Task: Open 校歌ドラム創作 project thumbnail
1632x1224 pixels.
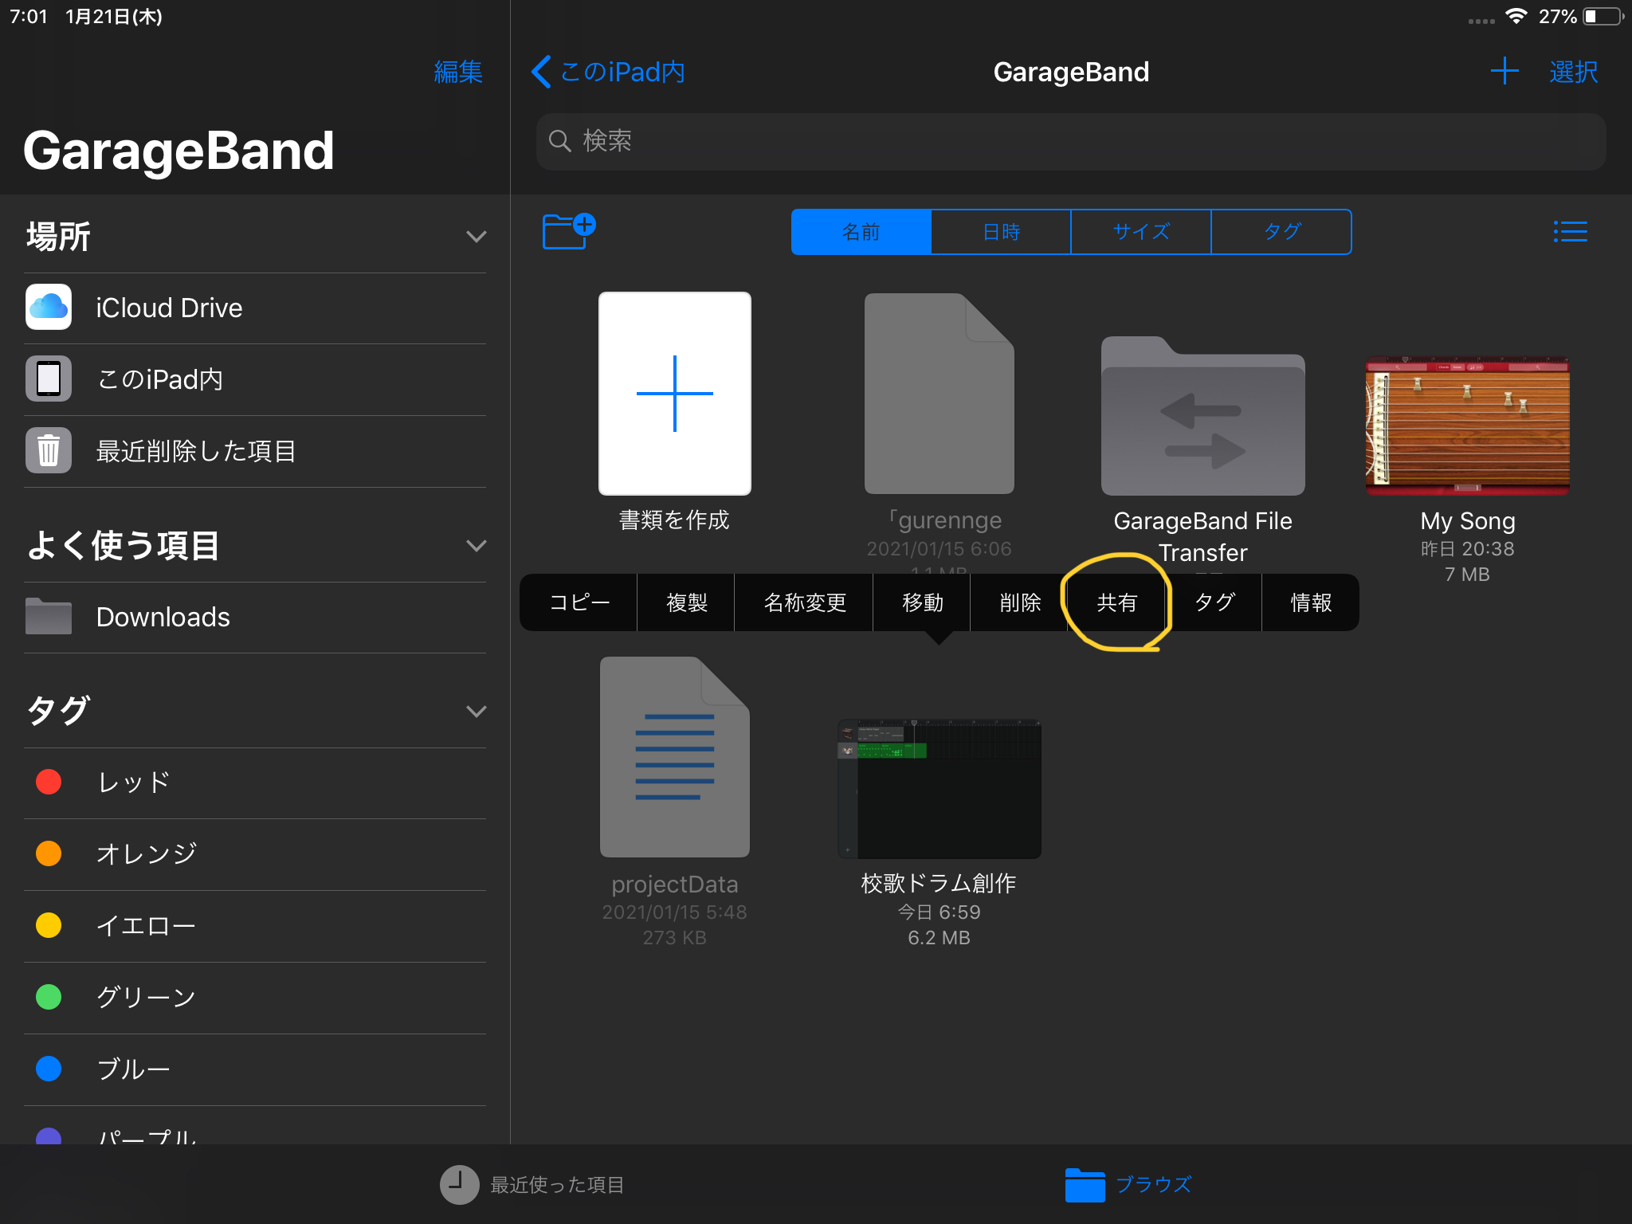Action: click(x=940, y=789)
